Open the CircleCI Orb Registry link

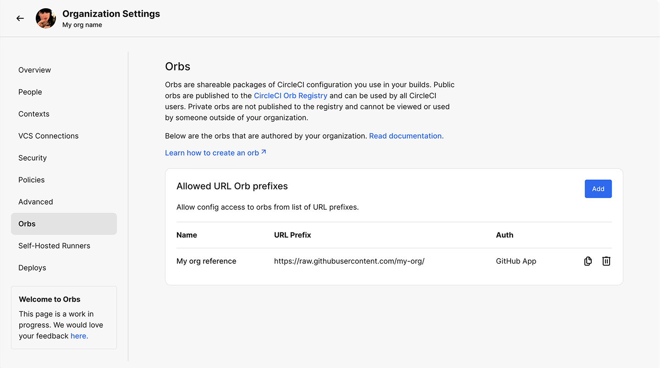291,96
